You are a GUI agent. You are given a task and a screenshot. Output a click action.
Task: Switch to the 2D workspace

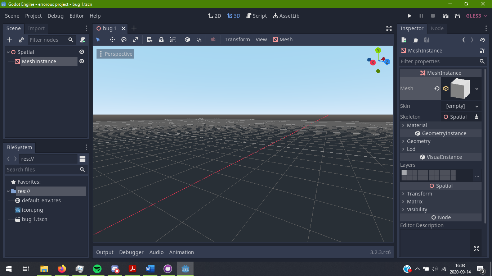click(x=214, y=16)
